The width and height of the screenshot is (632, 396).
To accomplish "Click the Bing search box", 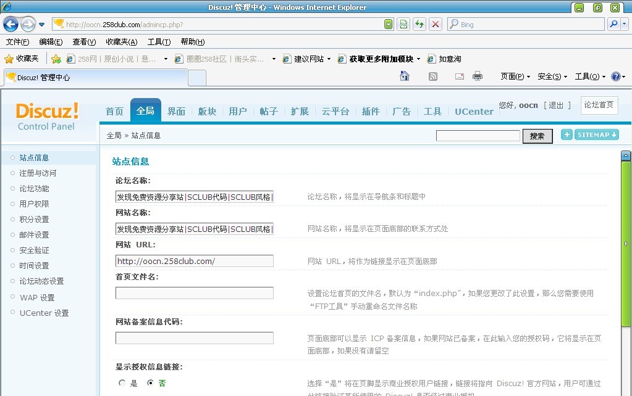I will [526, 24].
